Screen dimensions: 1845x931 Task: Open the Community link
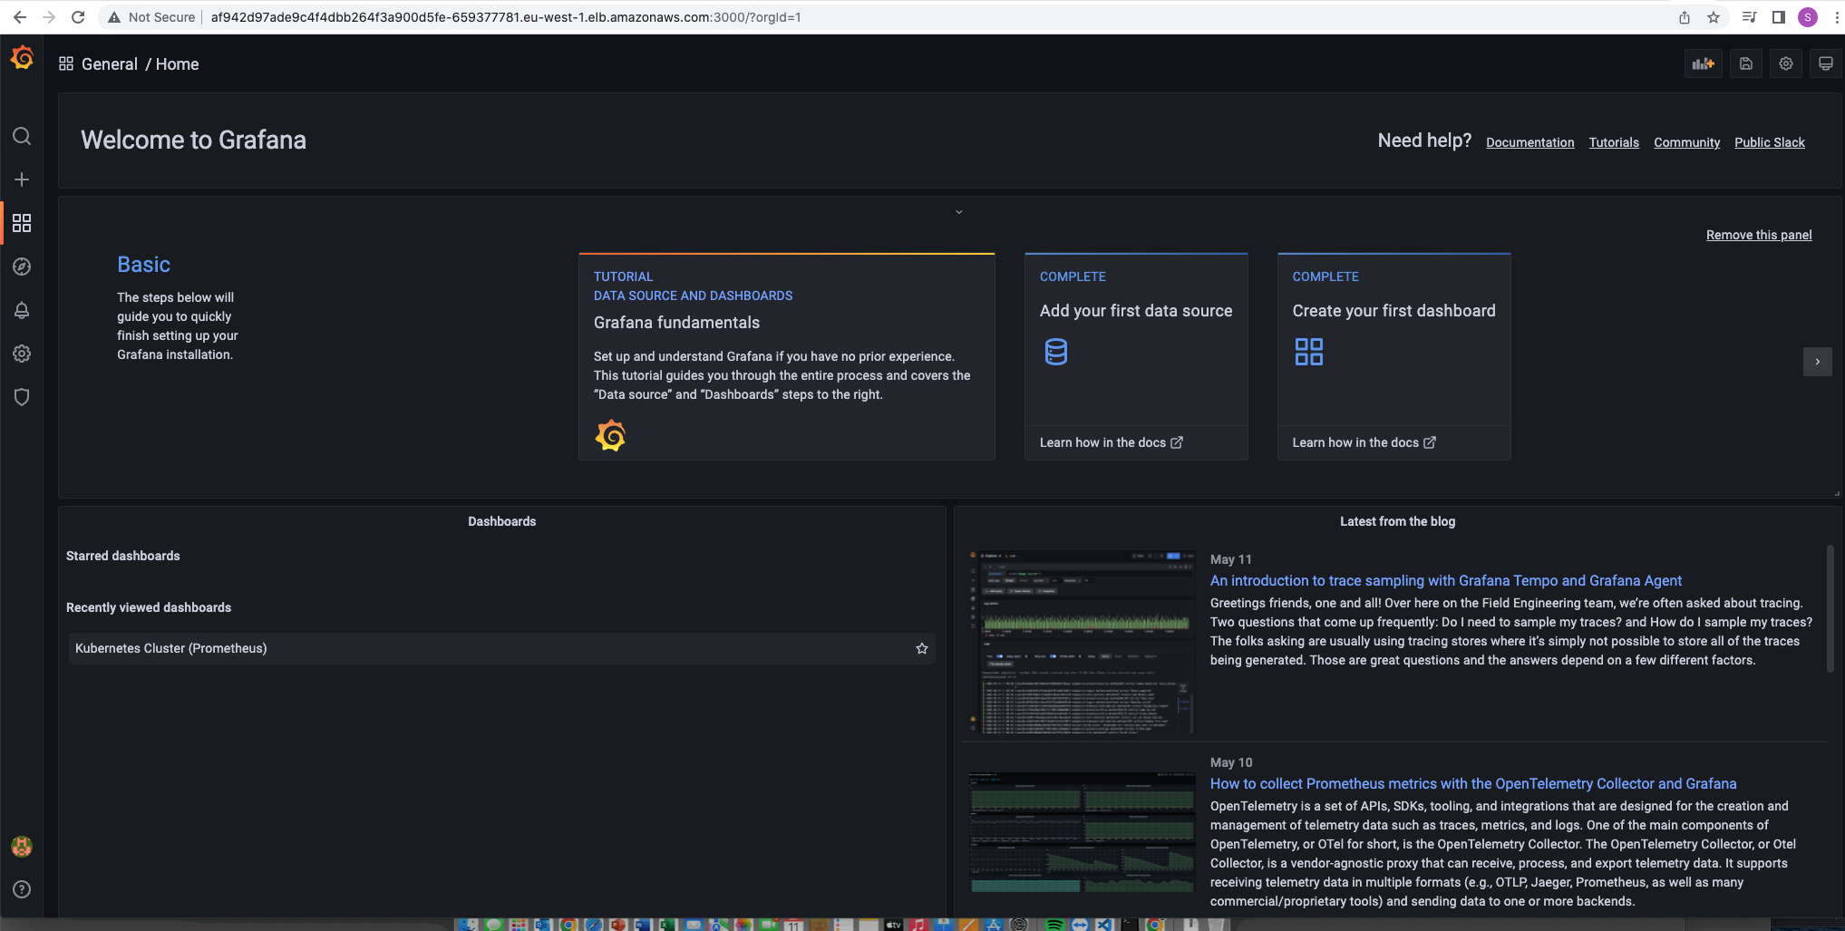pos(1686,142)
